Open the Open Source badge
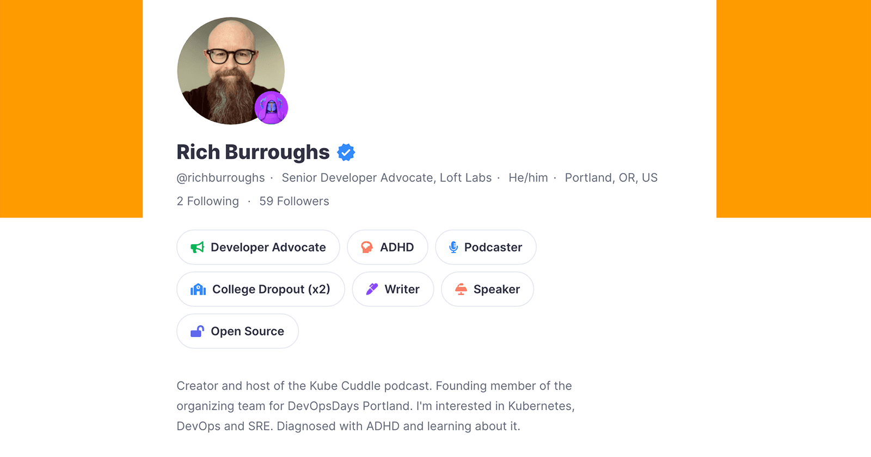The height and width of the screenshot is (457, 871). tap(237, 331)
